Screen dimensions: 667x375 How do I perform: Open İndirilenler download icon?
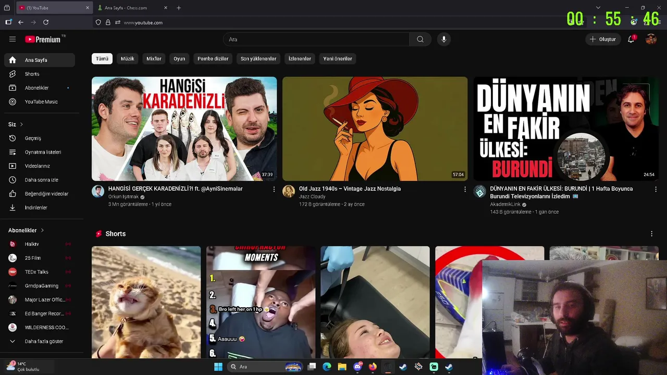coord(13,207)
